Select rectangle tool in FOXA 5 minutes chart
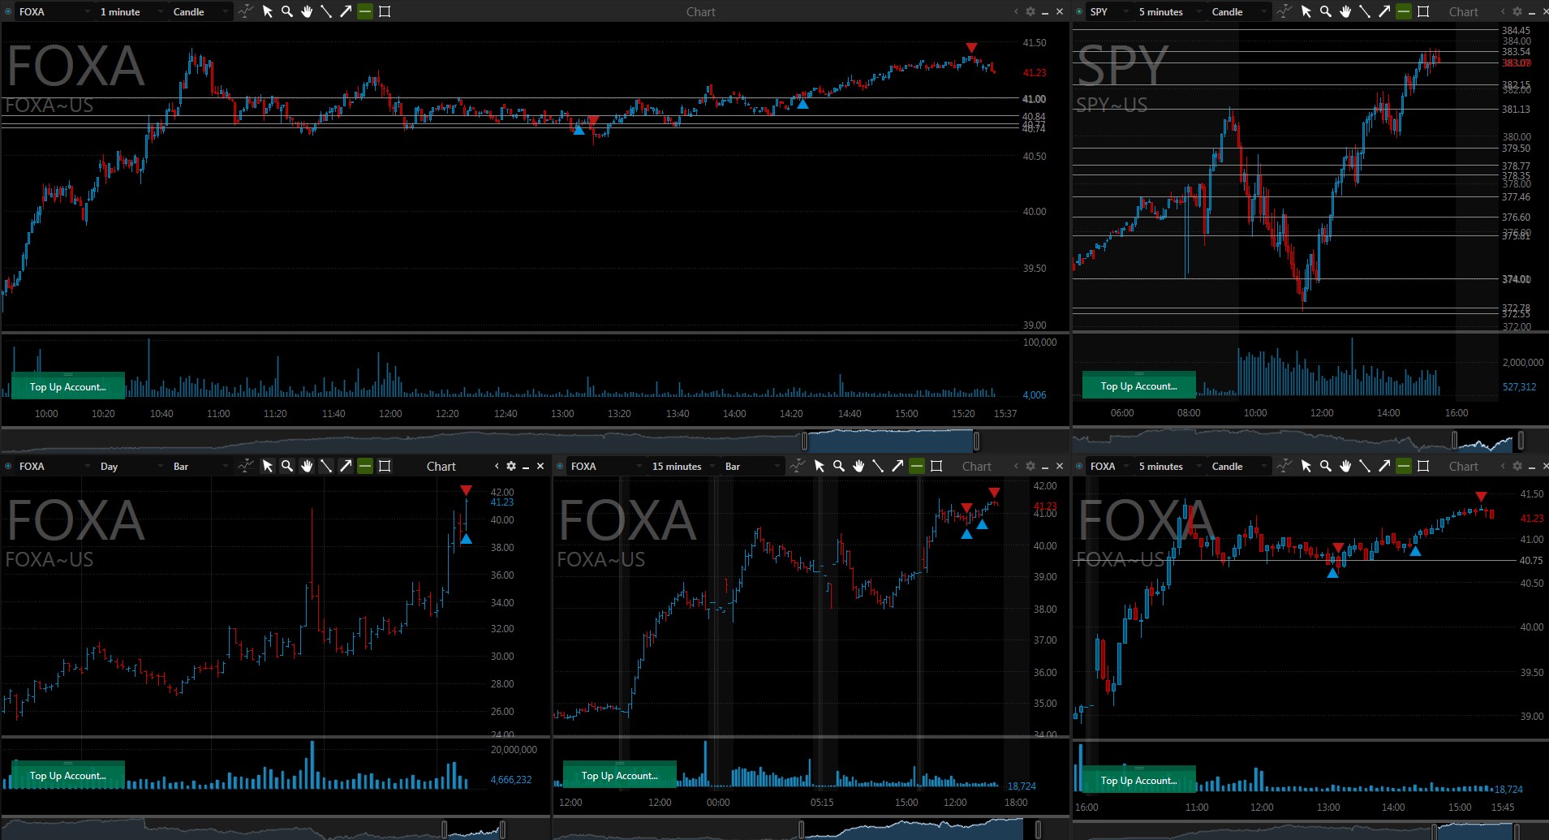Image resolution: width=1549 pixels, height=840 pixels. coord(1423,466)
